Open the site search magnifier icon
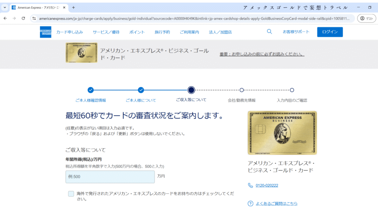This screenshot has height=213, width=378. (x=269, y=32)
